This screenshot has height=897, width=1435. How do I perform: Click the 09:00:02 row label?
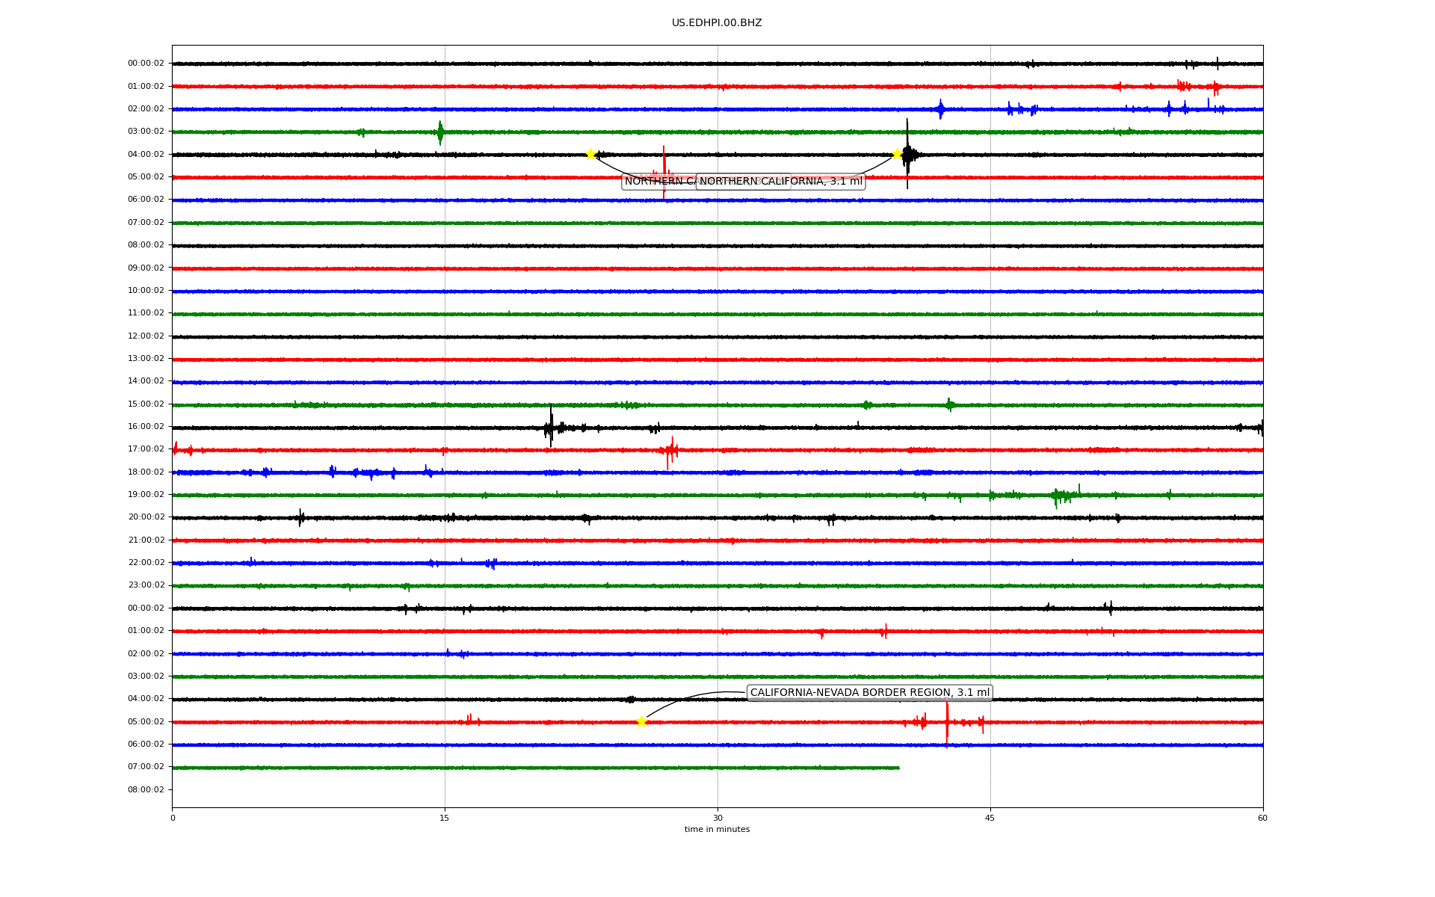pyautogui.click(x=146, y=268)
